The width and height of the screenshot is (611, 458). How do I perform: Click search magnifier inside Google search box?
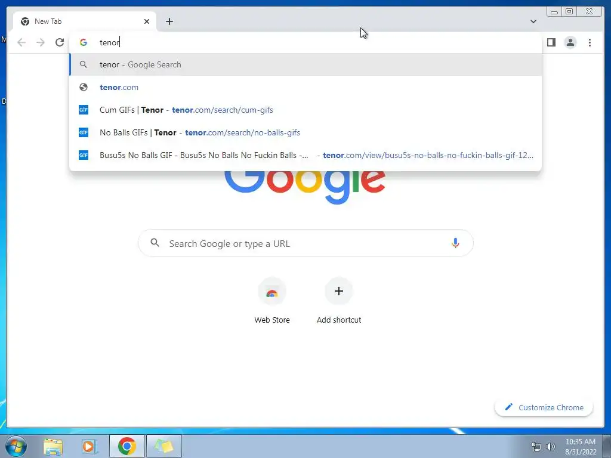click(x=155, y=243)
